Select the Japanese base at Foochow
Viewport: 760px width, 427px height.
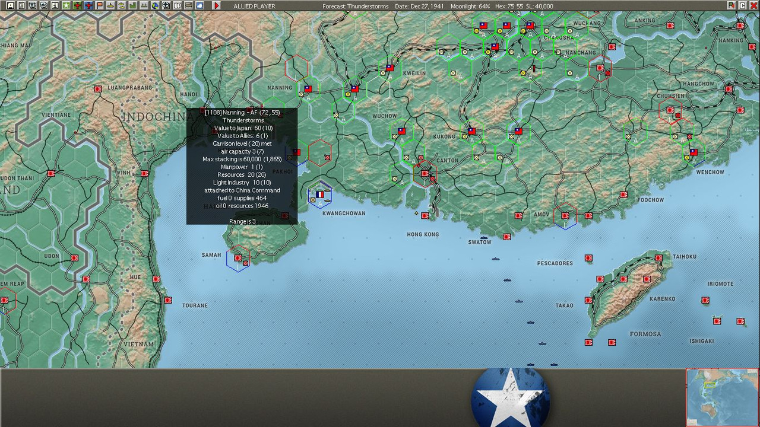click(x=623, y=195)
